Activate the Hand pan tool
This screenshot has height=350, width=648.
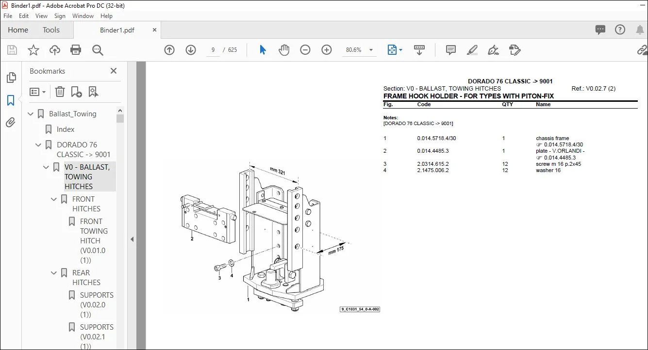(284, 50)
